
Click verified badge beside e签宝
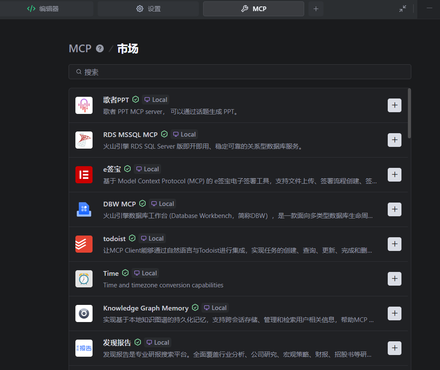pos(127,169)
